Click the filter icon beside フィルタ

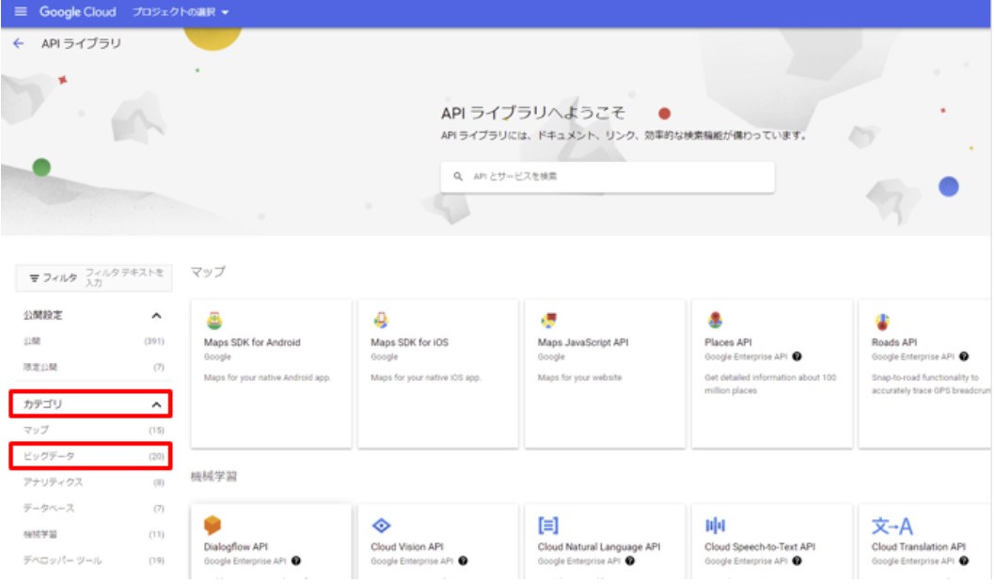[34, 277]
